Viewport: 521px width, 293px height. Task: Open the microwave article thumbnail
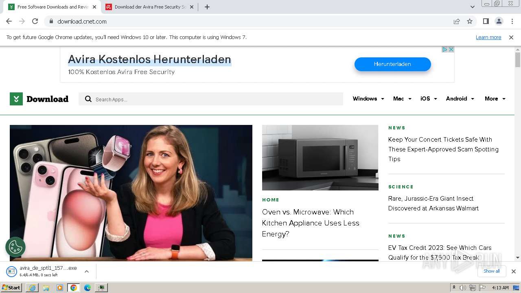click(320, 157)
